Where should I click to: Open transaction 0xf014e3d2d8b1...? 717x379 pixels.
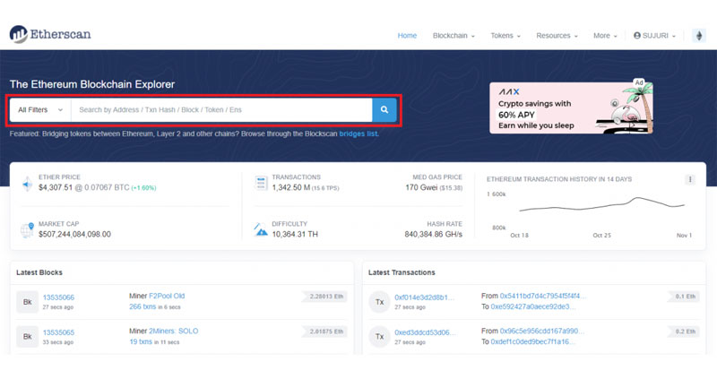coord(424,297)
